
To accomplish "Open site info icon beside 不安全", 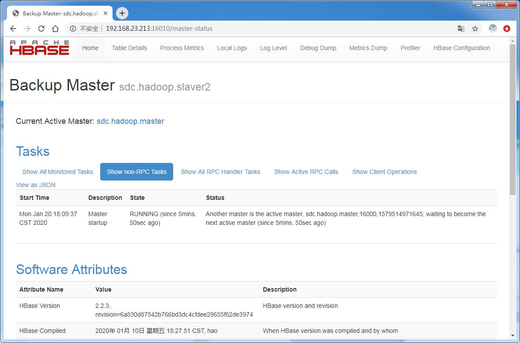I will pos(73,29).
